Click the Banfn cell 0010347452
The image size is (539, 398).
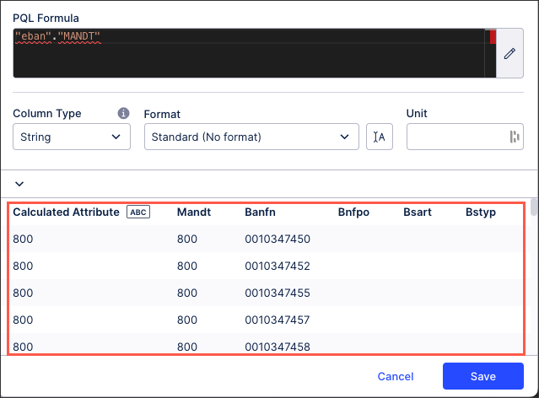coord(278,266)
